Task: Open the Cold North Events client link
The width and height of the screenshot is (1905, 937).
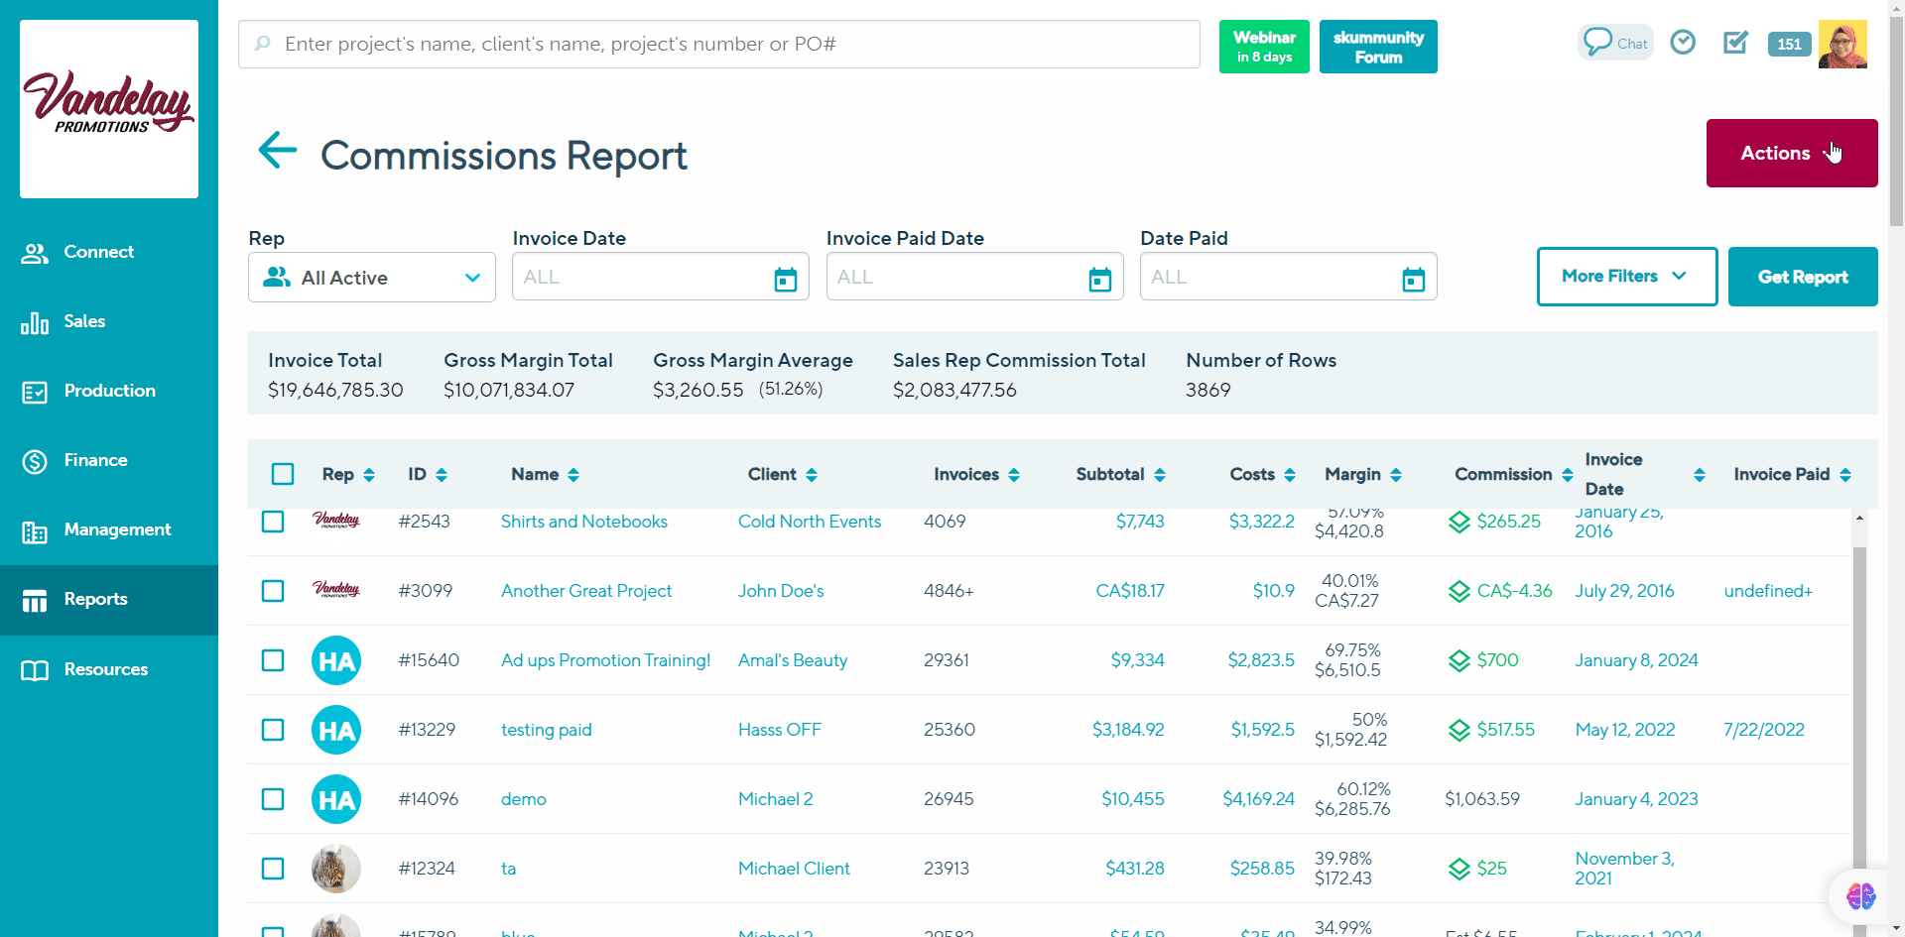Action: point(809,522)
